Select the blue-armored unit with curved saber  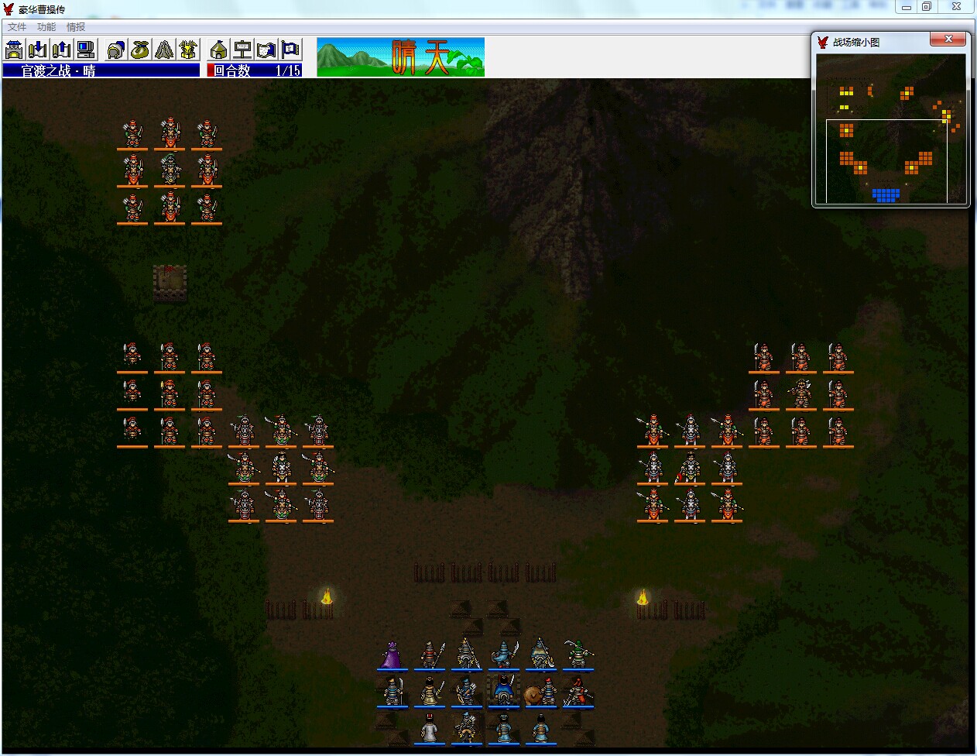504,655
